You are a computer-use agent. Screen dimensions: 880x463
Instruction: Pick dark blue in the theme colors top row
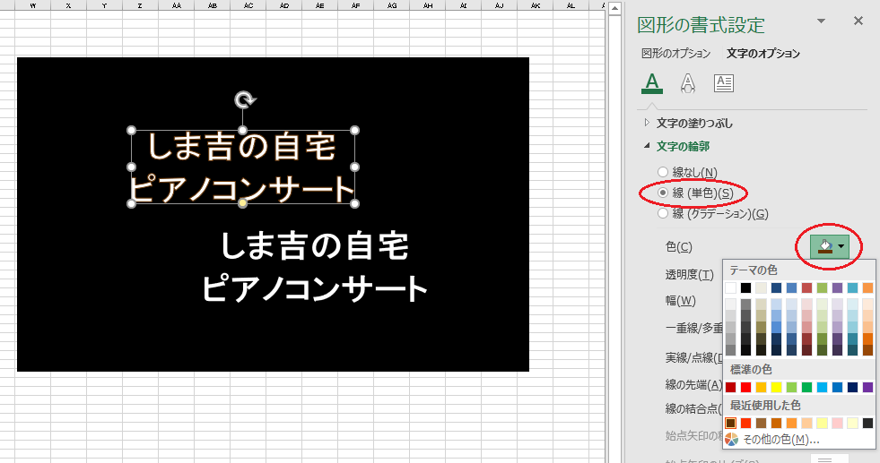776,287
